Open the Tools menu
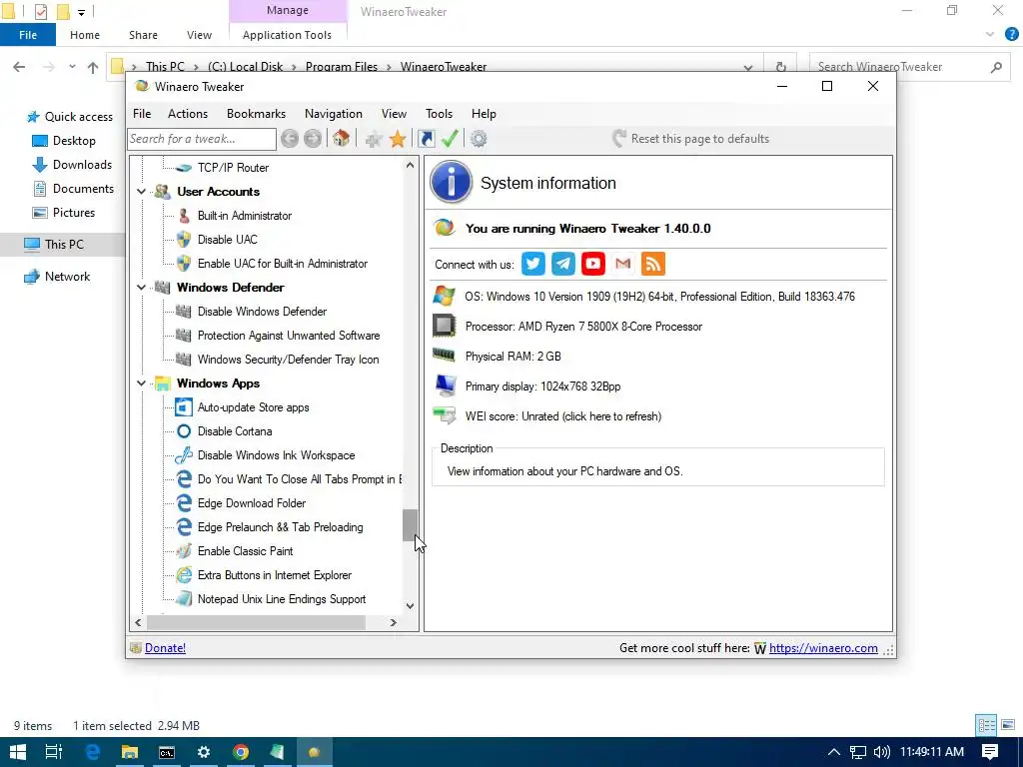Screen dimensions: 1023x767 [440, 114]
